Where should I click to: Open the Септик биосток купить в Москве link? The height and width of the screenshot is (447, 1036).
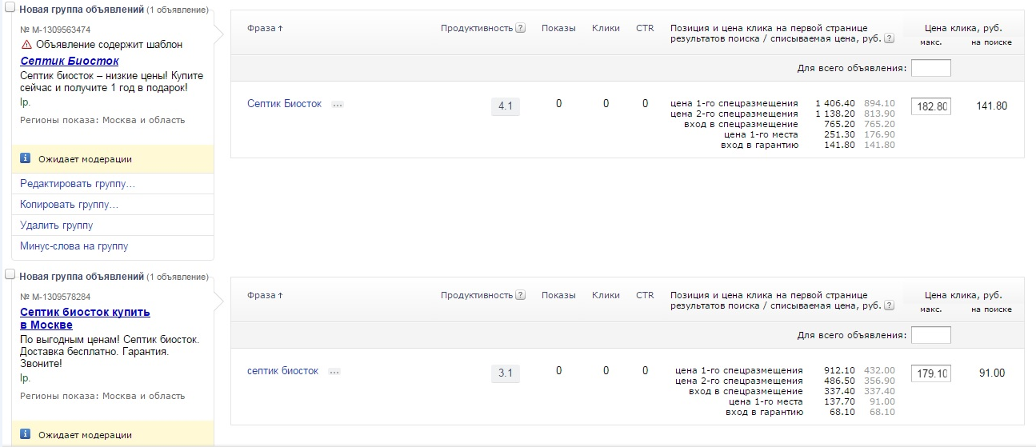coord(85,318)
